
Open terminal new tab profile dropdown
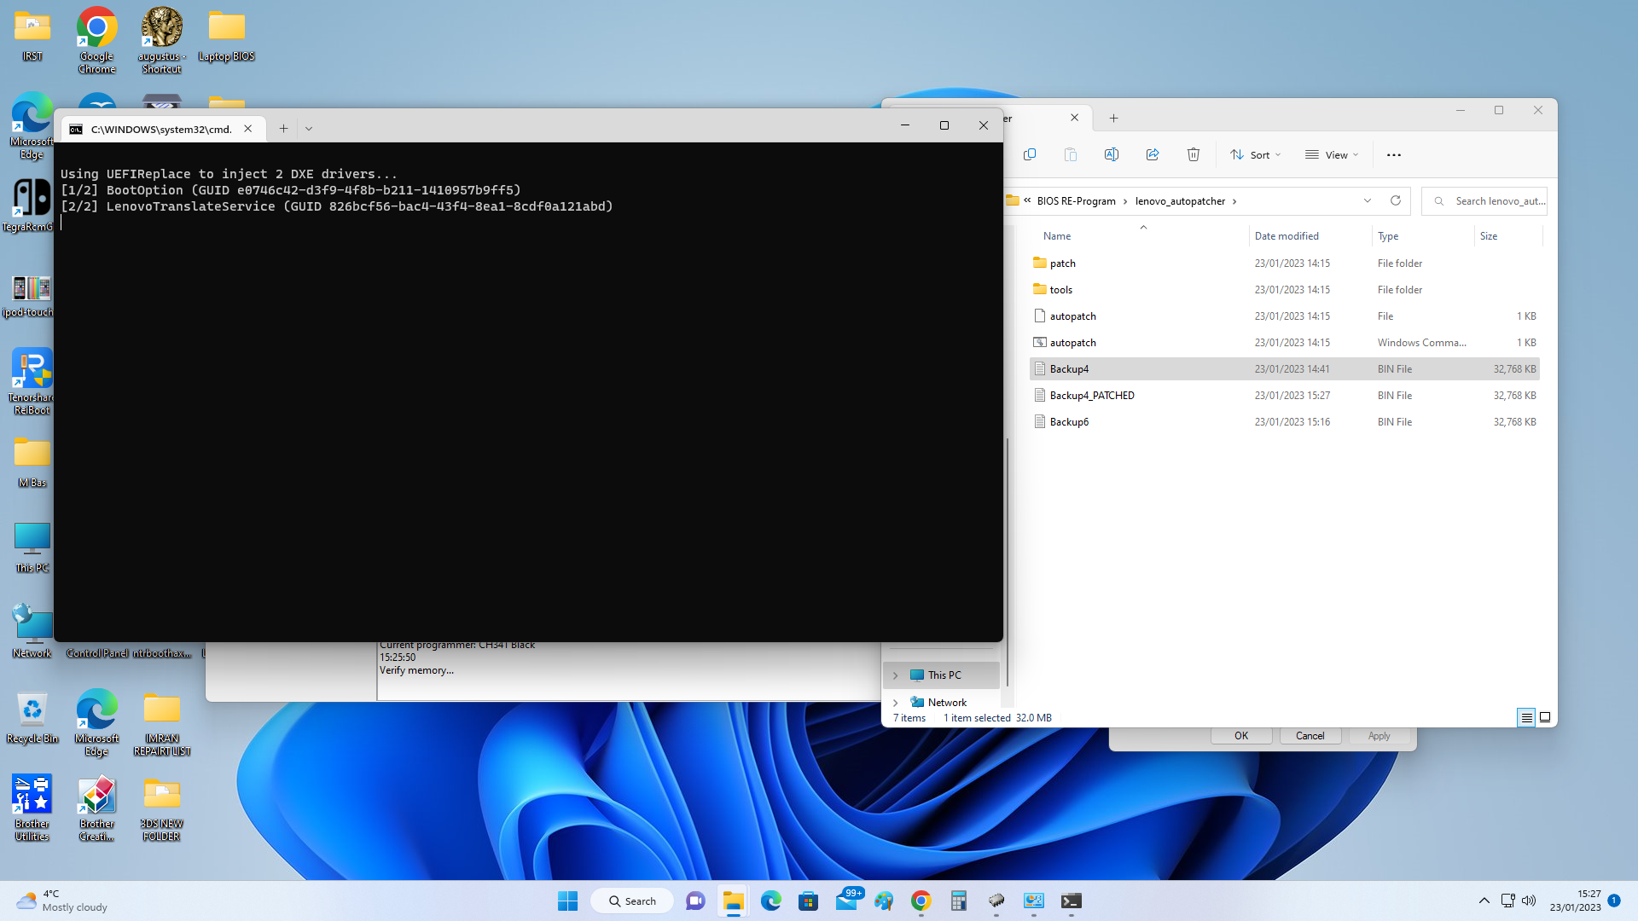pyautogui.click(x=309, y=129)
